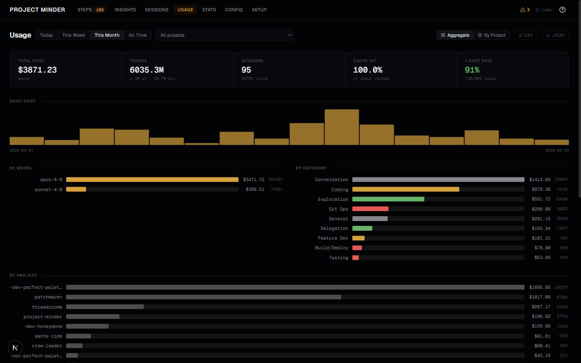This screenshot has width=581, height=363.
Task: Enable the By Project view mode
Action: click(x=492, y=35)
